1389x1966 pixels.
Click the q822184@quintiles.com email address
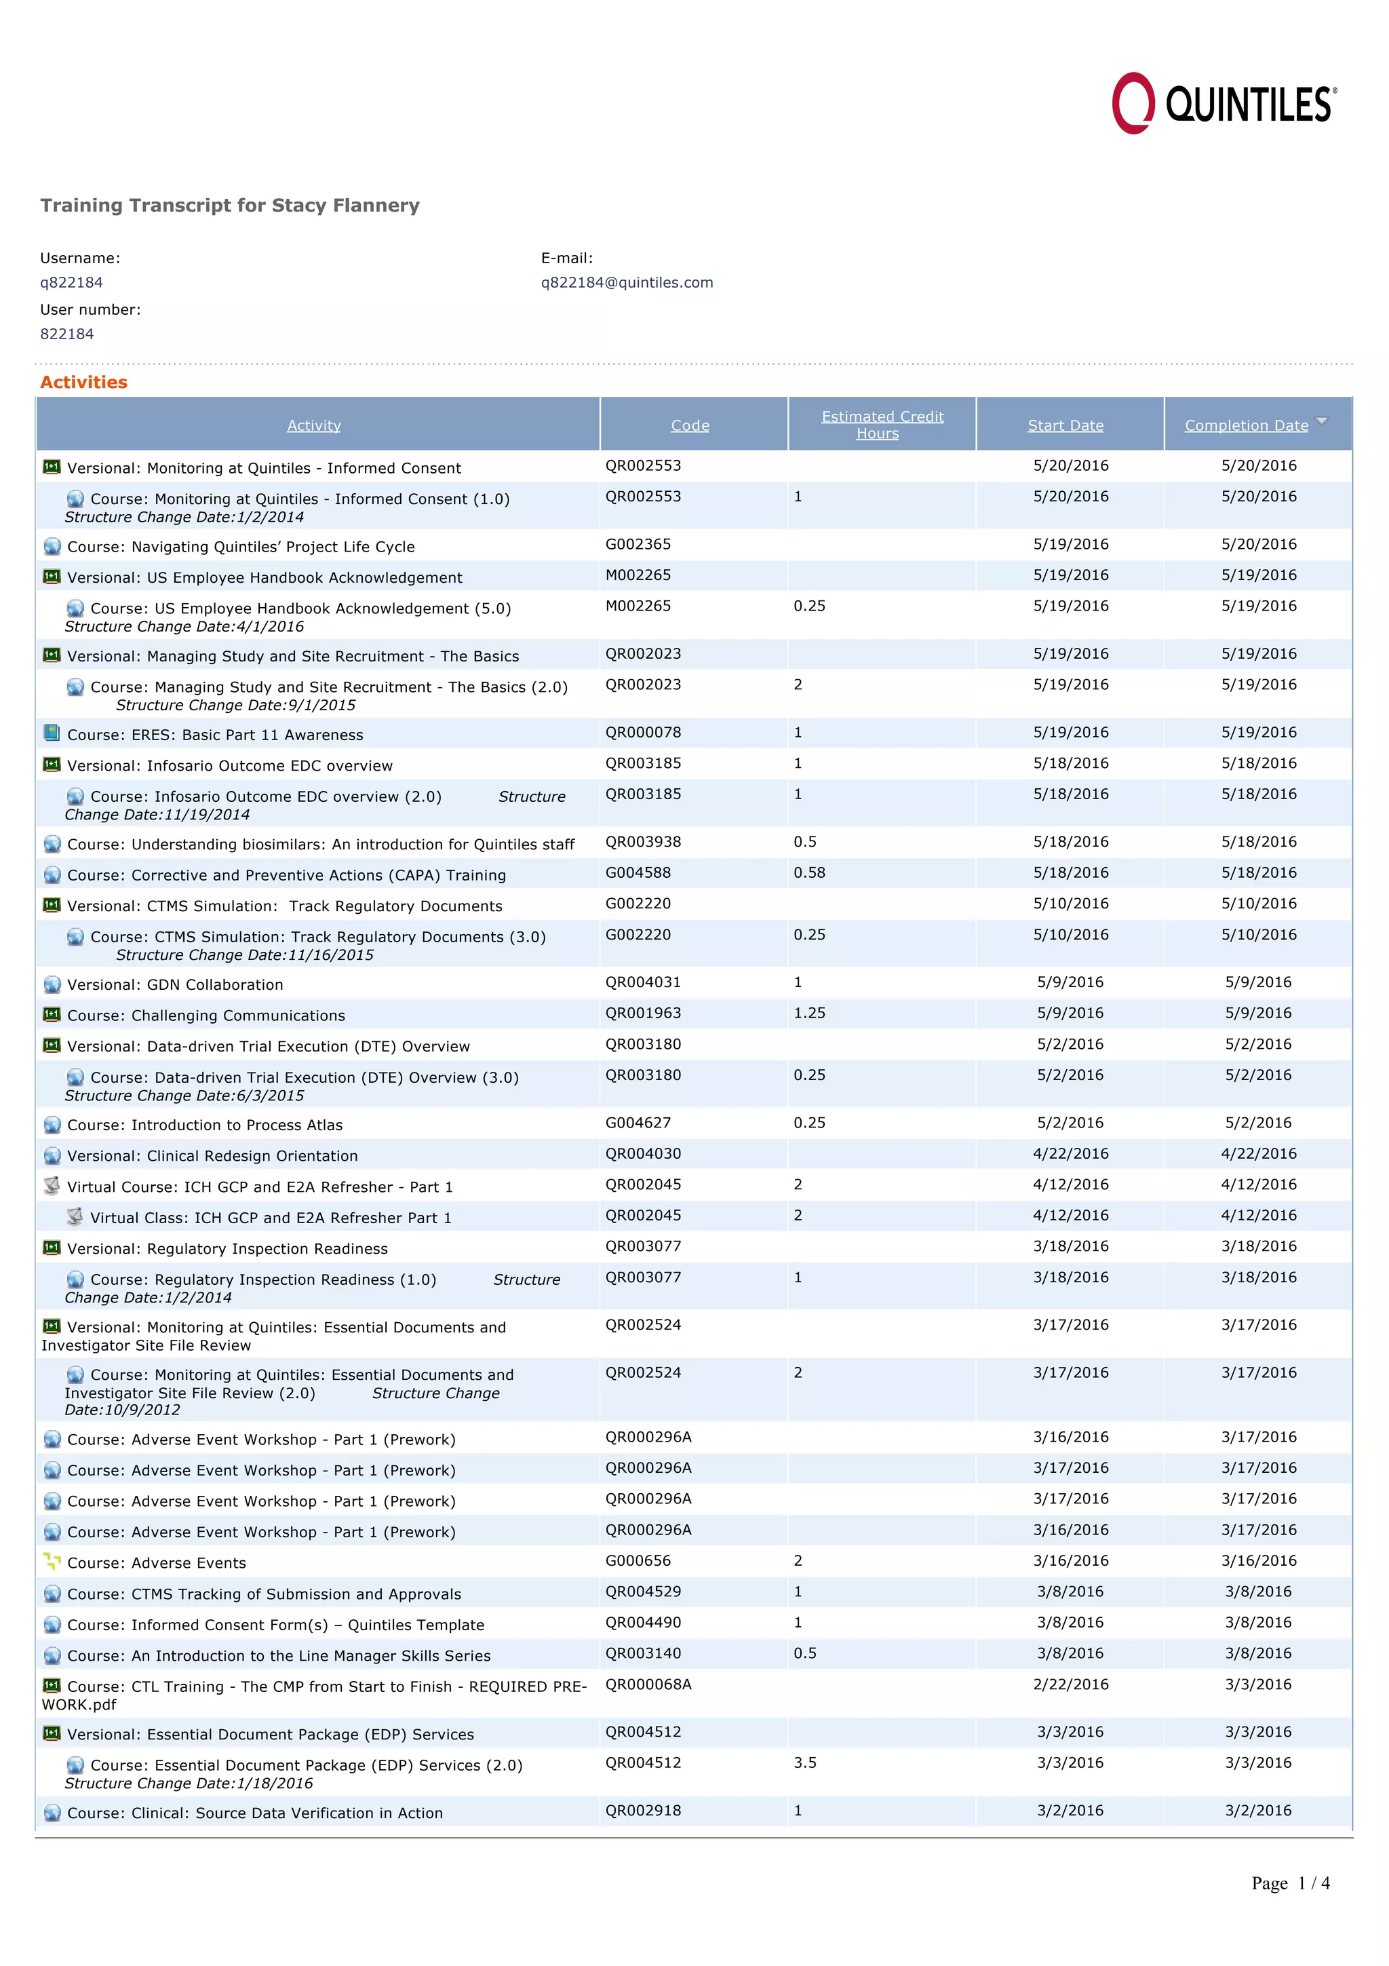(x=627, y=283)
